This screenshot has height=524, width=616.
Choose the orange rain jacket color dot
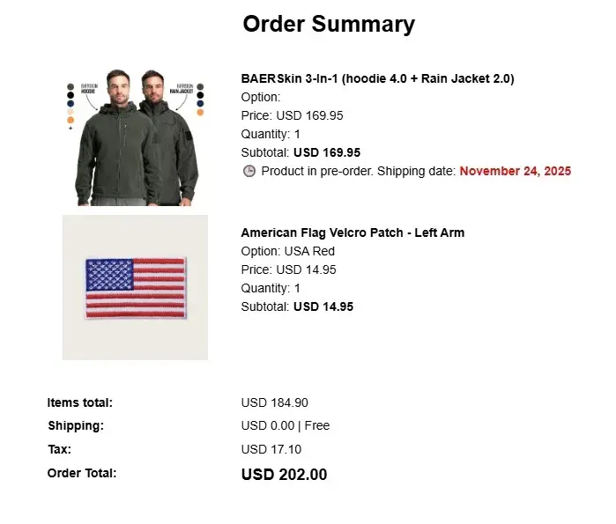200,113
